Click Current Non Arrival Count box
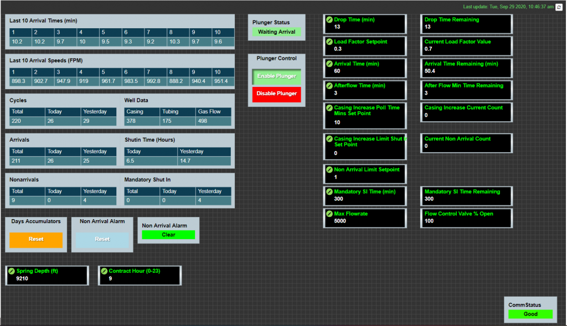This screenshot has height=326, width=567. tap(466, 143)
